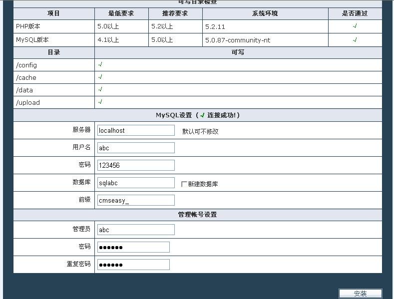This screenshot has height=299, width=394.
Task: Focus the 服务器 field containing localhost
Action: click(x=136, y=130)
